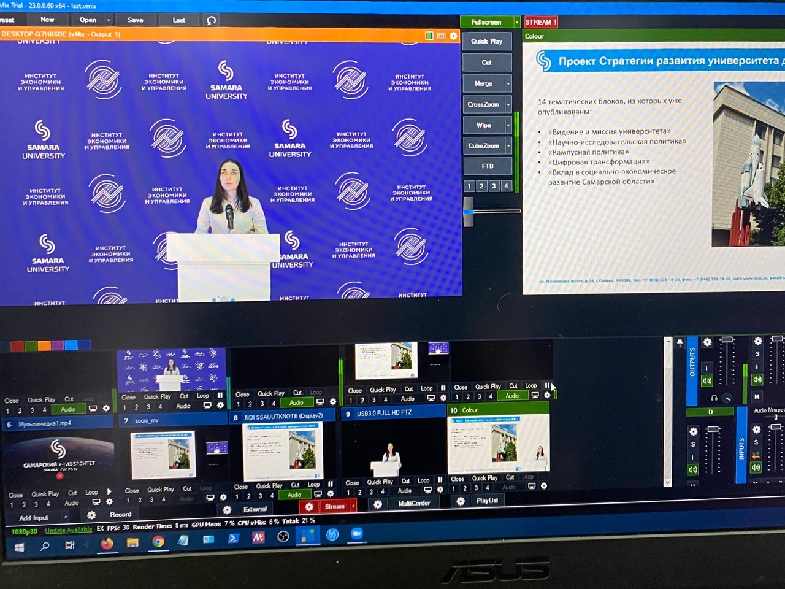The height and width of the screenshot is (589, 785).
Task: Pause the NDI SSAUUTKNOTE input
Action: coord(331,484)
